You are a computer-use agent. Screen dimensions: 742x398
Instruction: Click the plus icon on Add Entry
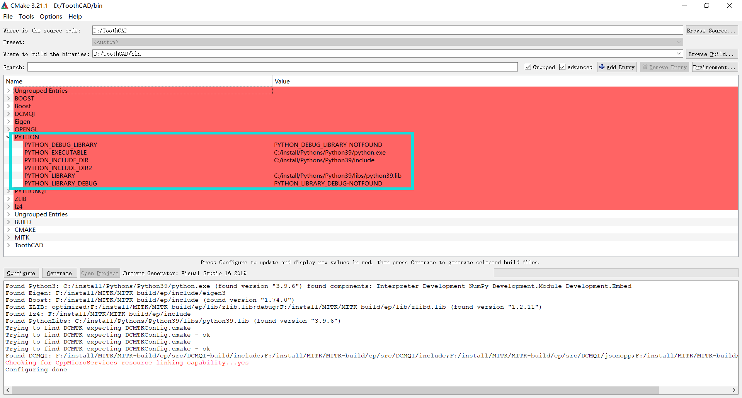(x=602, y=67)
